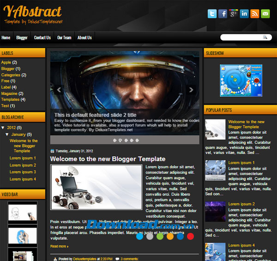Image resolution: width=277 pixels, height=261 pixels.
Task: Open popular post Lorem ipsum 2
Action: click(x=241, y=204)
